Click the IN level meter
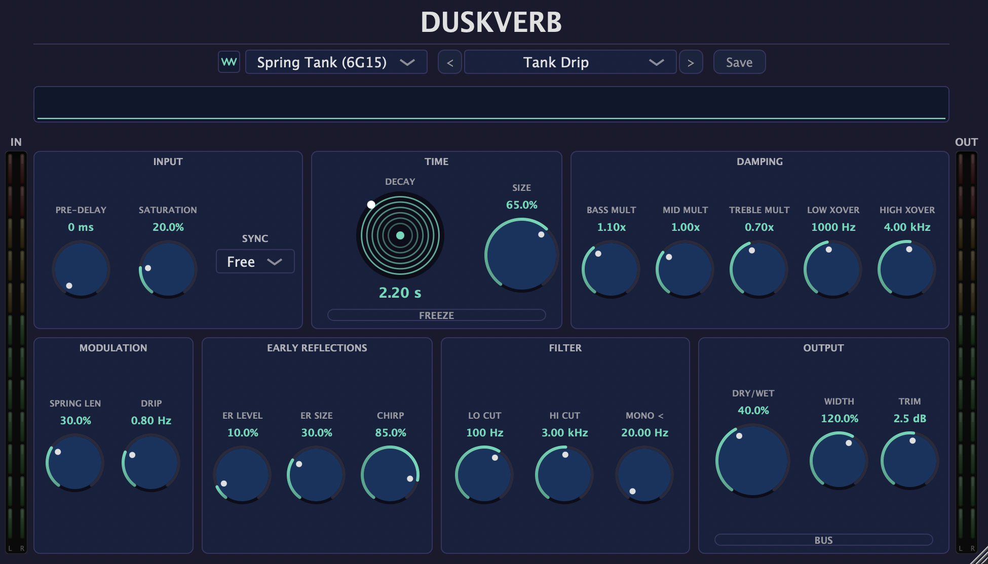 [x=16, y=352]
